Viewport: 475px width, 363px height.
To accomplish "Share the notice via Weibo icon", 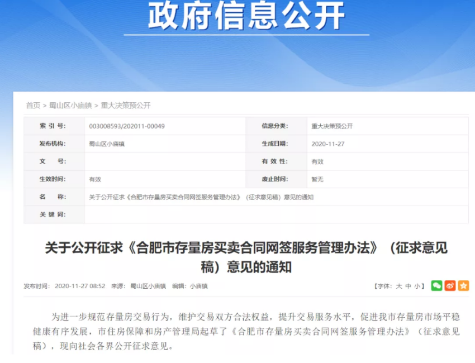I will [x=450, y=285].
